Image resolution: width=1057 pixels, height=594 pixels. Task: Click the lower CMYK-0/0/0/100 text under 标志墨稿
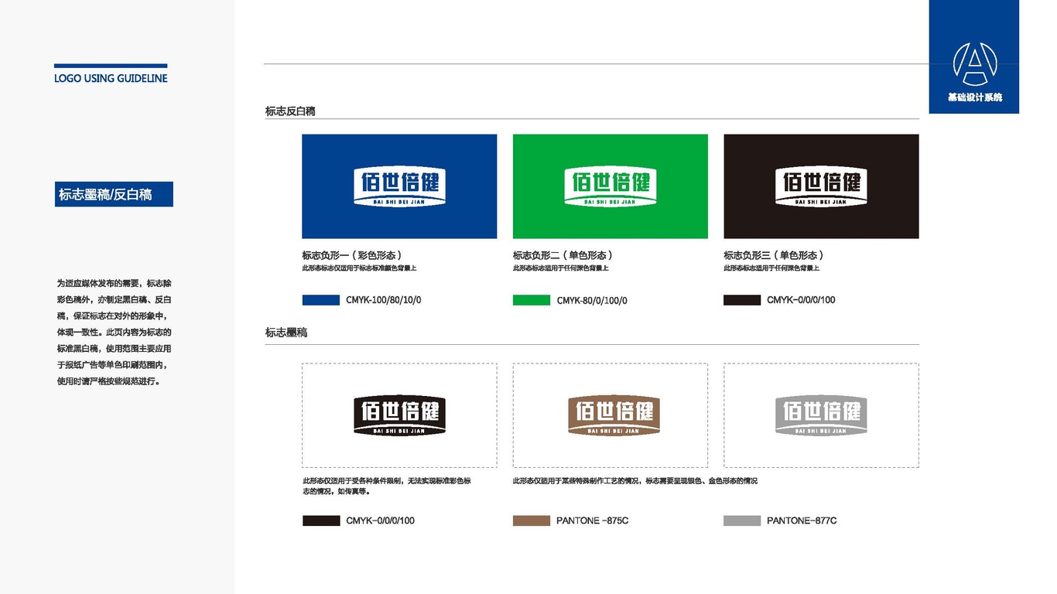380,521
